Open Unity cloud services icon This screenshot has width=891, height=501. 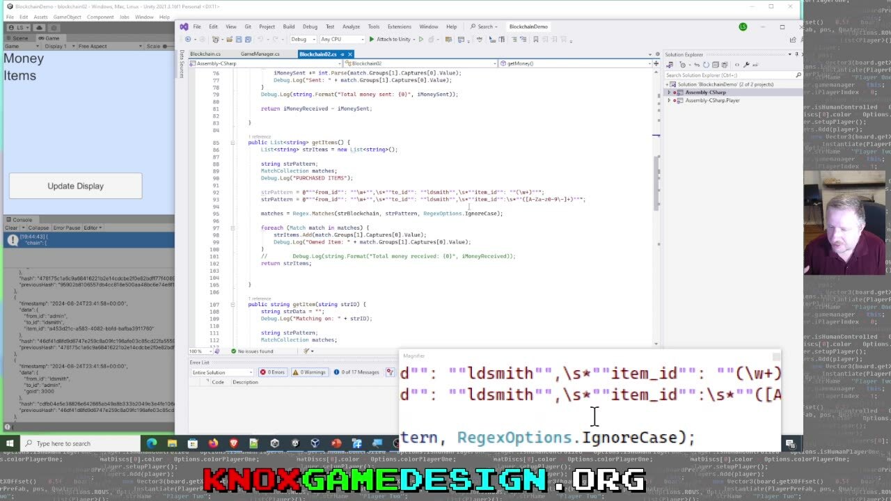tap(40, 27)
